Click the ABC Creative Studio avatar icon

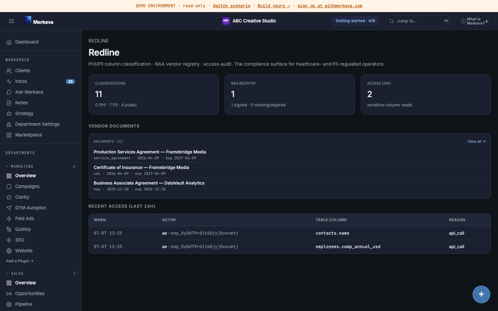coord(226,21)
